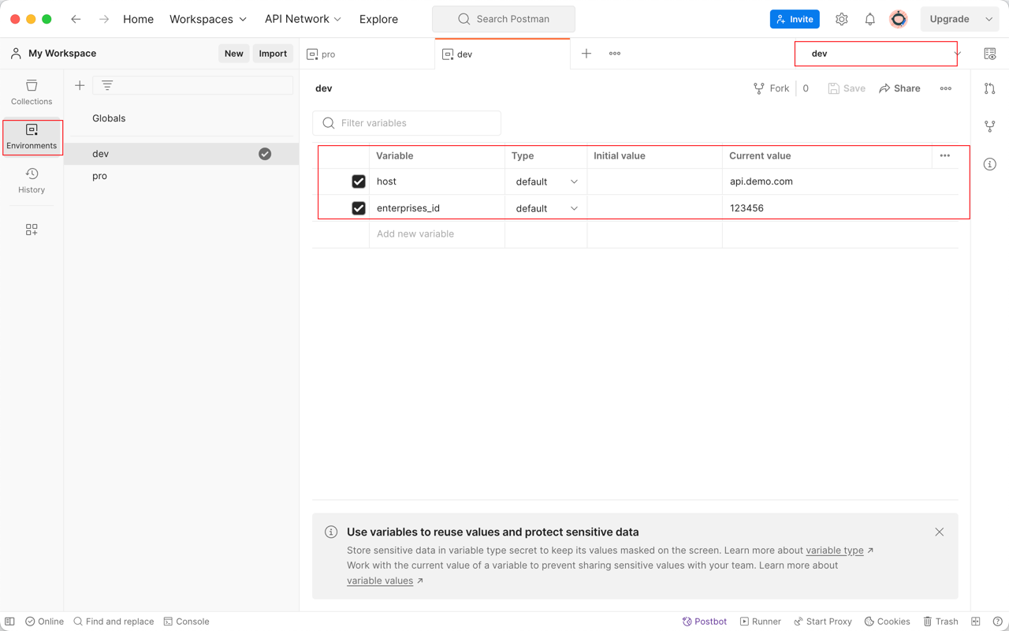
Task: Click the api.demo.com current value
Action: pyautogui.click(x=761, y=181)
